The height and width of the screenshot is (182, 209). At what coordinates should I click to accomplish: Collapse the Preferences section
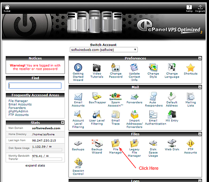click(200, 58)
